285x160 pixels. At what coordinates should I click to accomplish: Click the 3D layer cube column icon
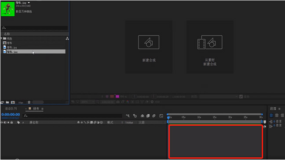[x=102, y=122]
